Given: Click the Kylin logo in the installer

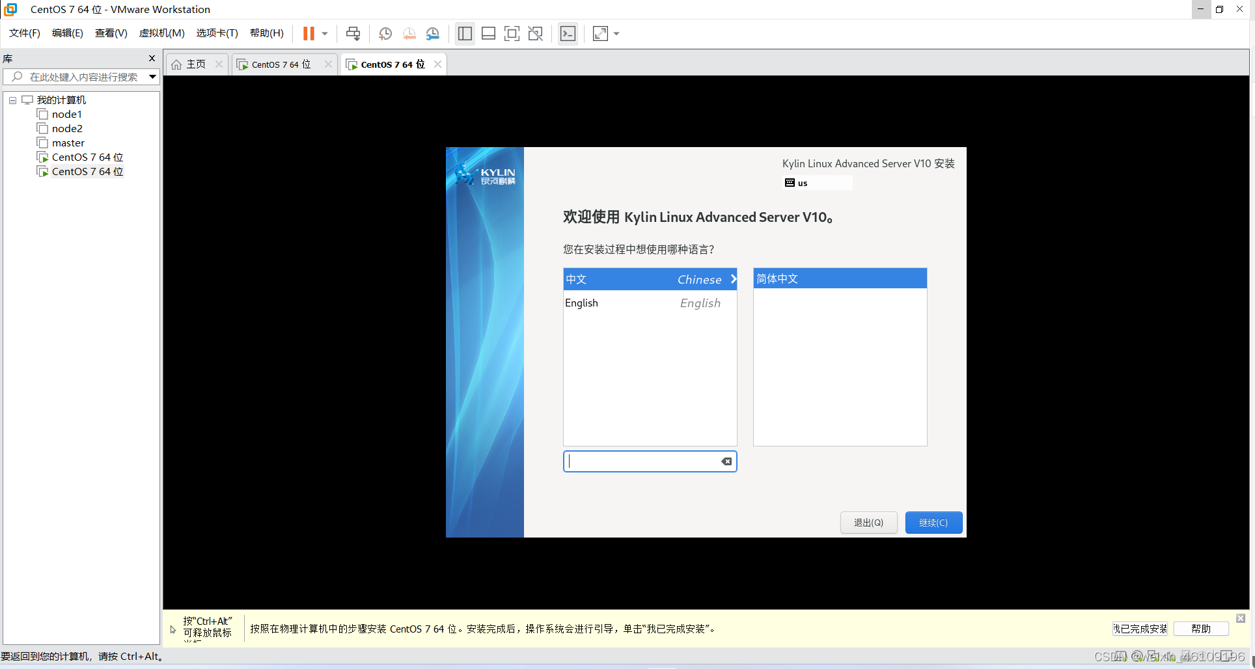Looking at the screenshot, I should [485, 174].
